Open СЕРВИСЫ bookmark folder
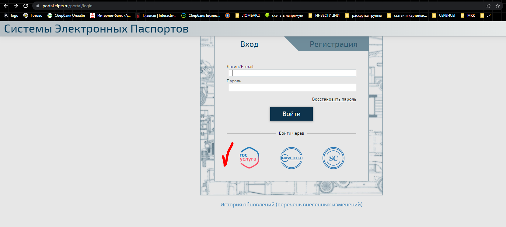 pyautogui.click(x=444, y=15)
